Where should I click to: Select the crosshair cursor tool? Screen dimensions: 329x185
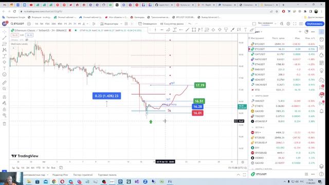click(x=5, y=32)
